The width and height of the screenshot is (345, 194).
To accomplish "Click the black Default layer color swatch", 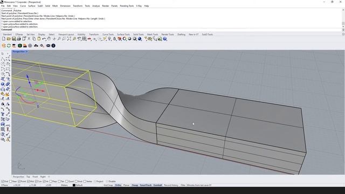I will click(74, 185).
